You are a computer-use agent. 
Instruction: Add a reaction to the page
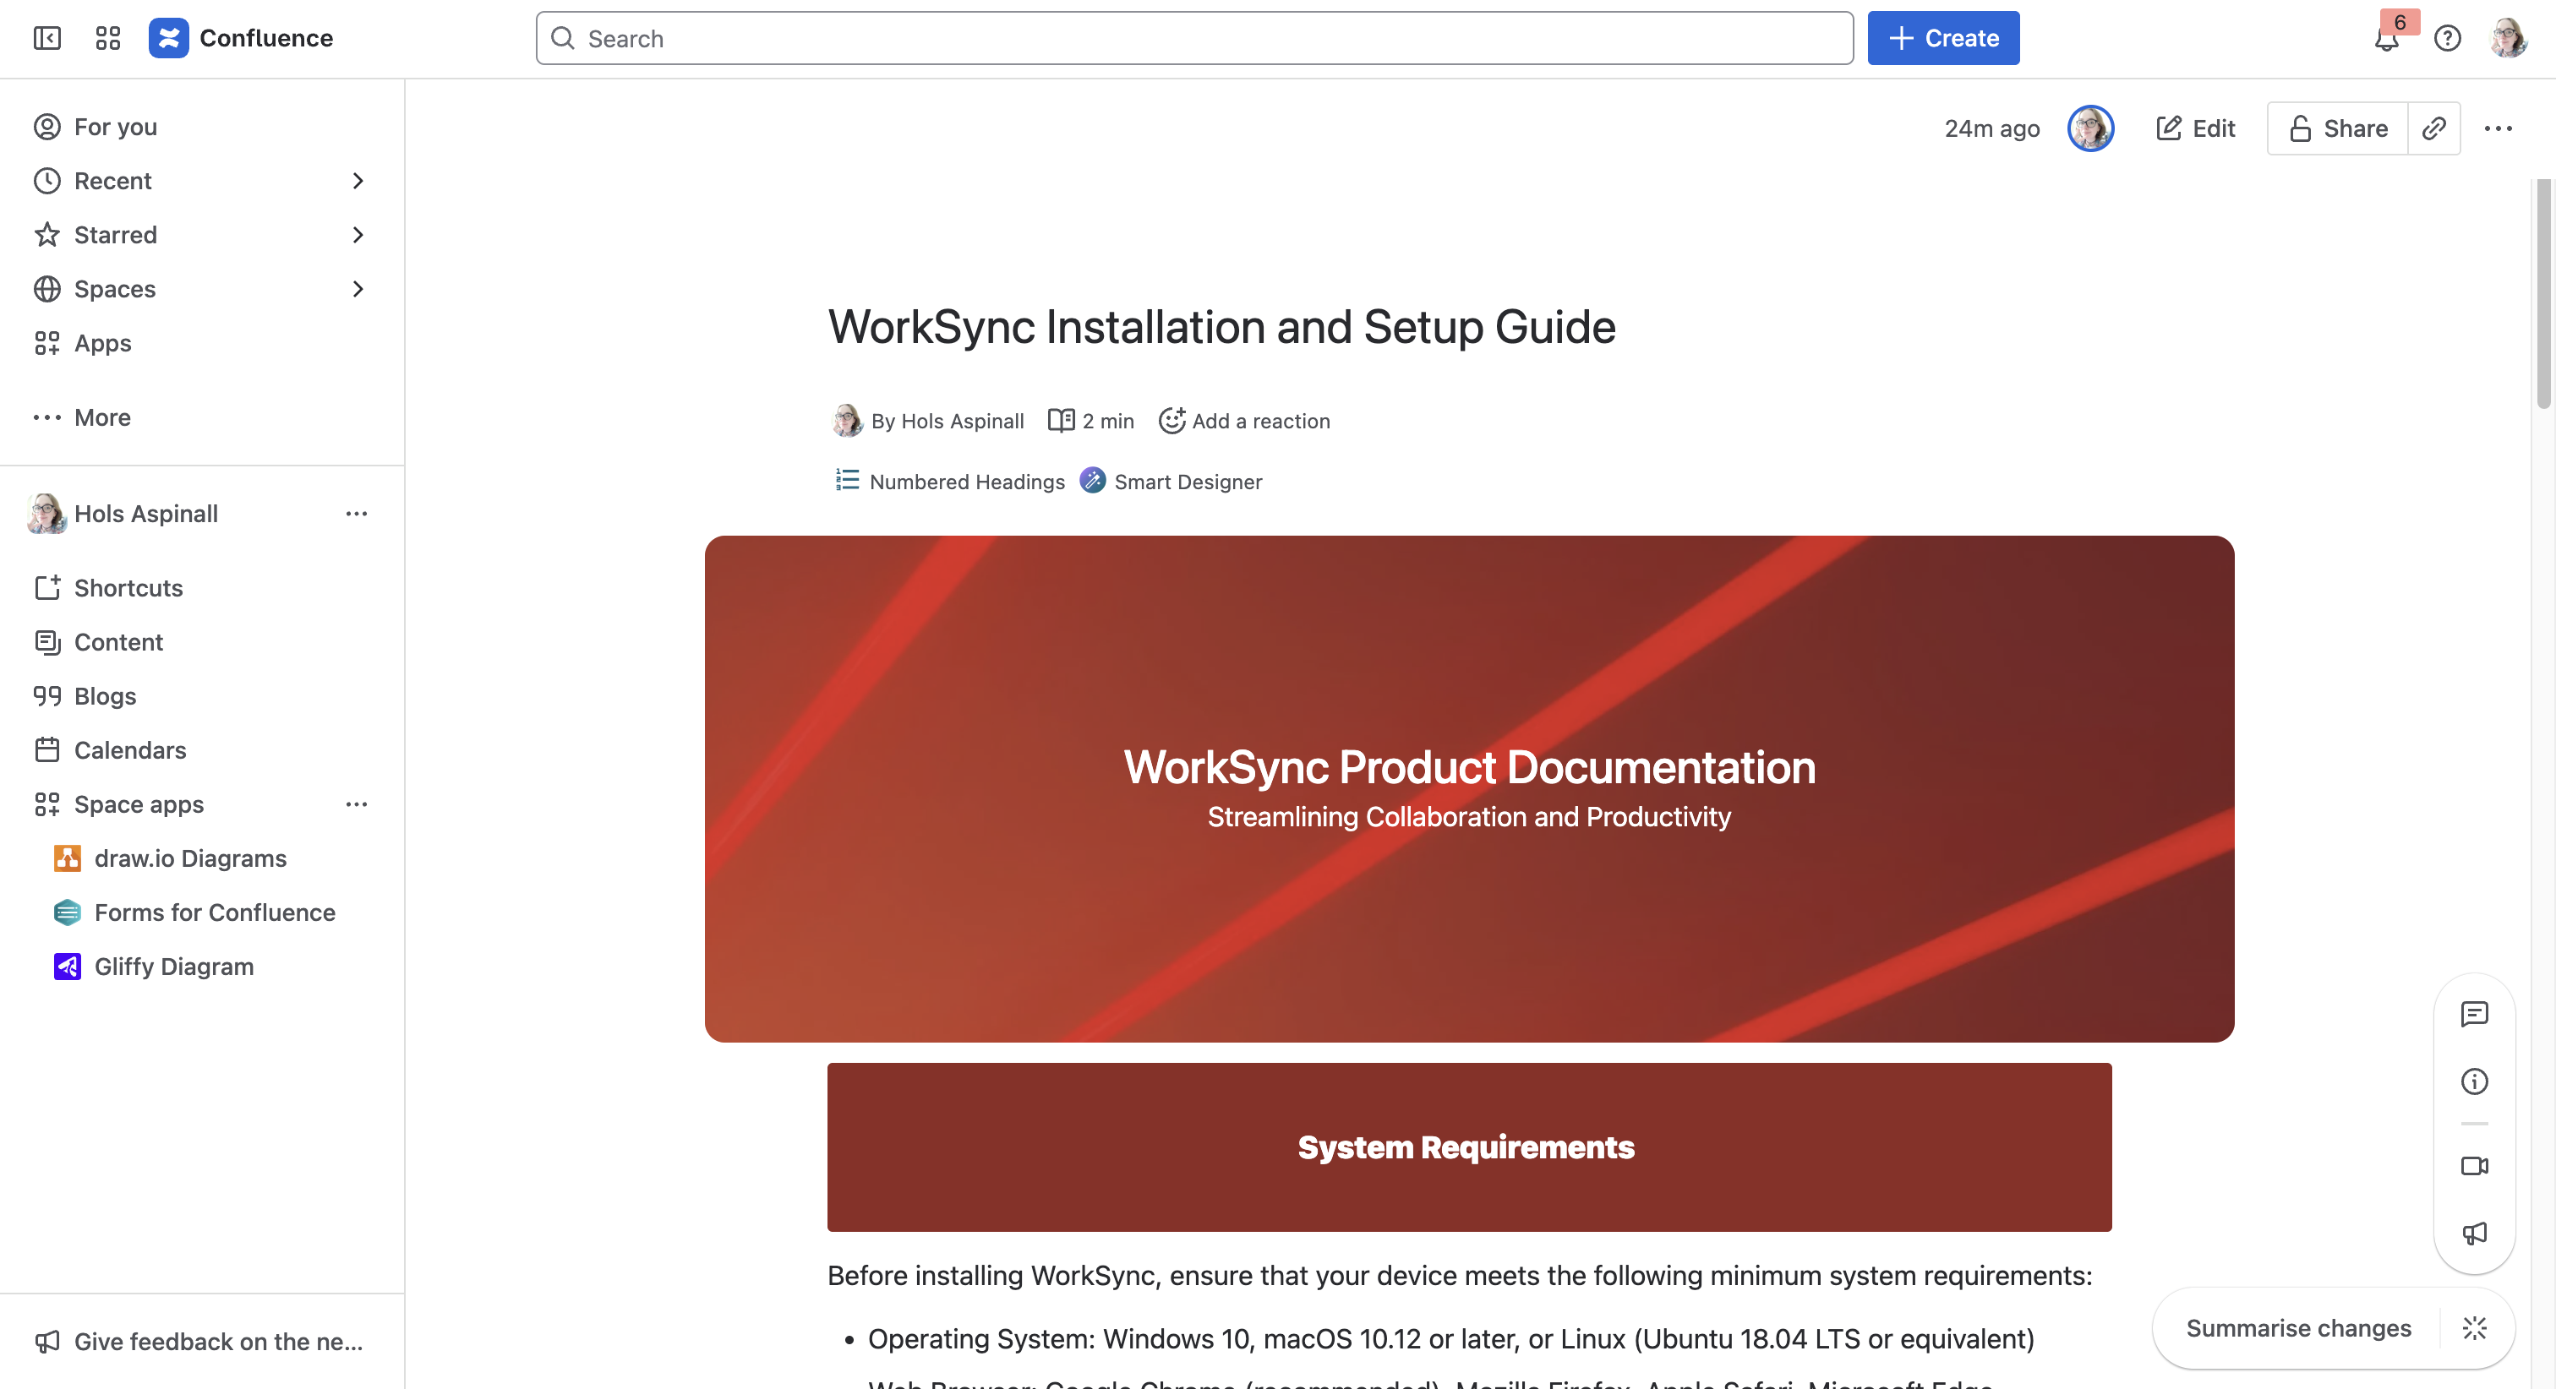pos(1244,421)
